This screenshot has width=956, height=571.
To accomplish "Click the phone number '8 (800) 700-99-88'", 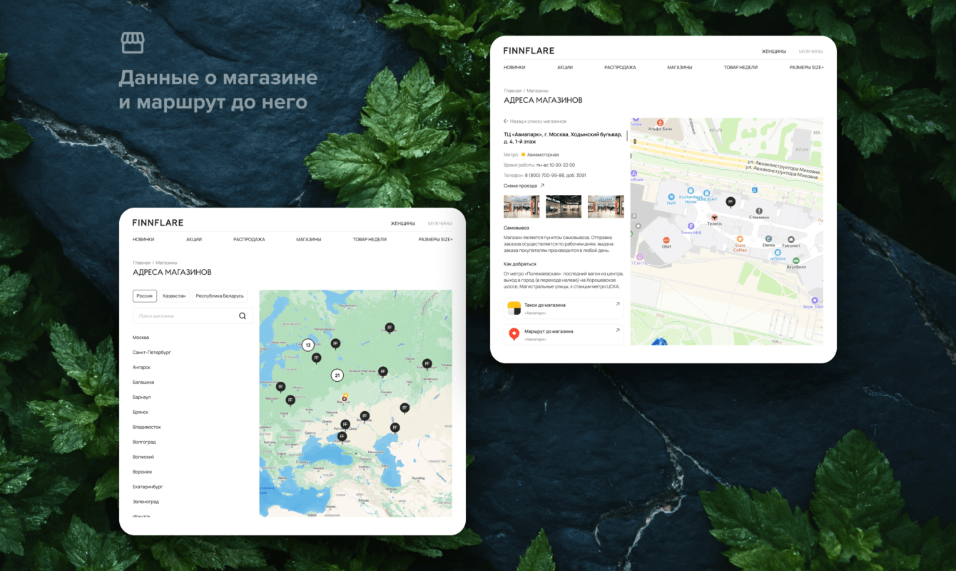I will [x=545, y=176].
